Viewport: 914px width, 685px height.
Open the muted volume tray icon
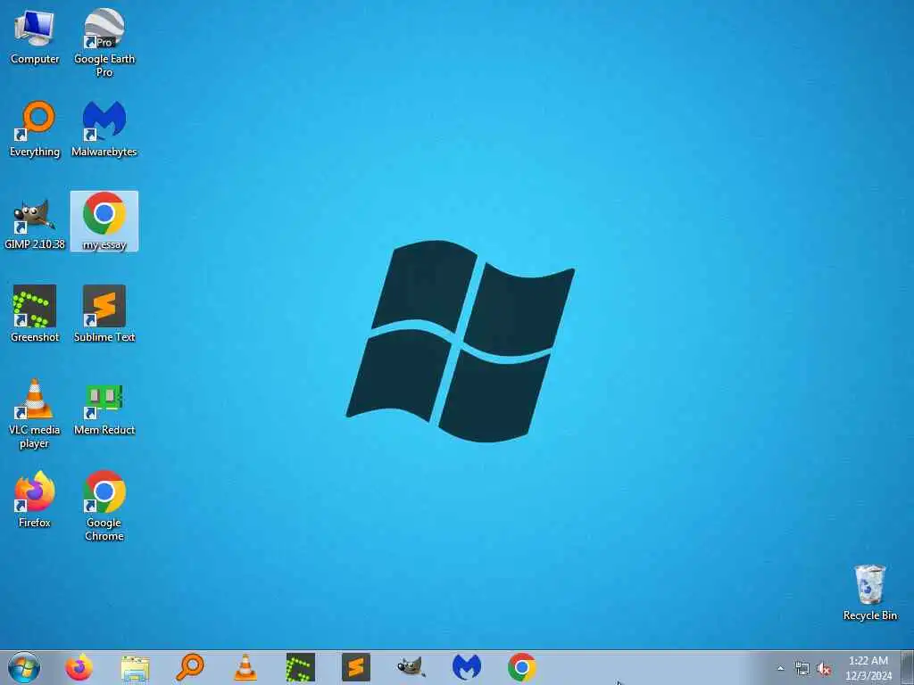tap(824, 669)
